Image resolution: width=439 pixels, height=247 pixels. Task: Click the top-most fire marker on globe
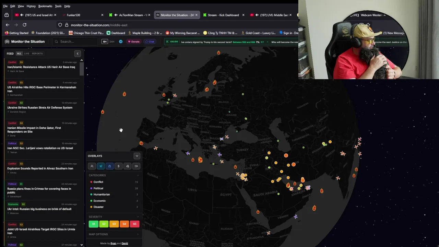point(218,52)
